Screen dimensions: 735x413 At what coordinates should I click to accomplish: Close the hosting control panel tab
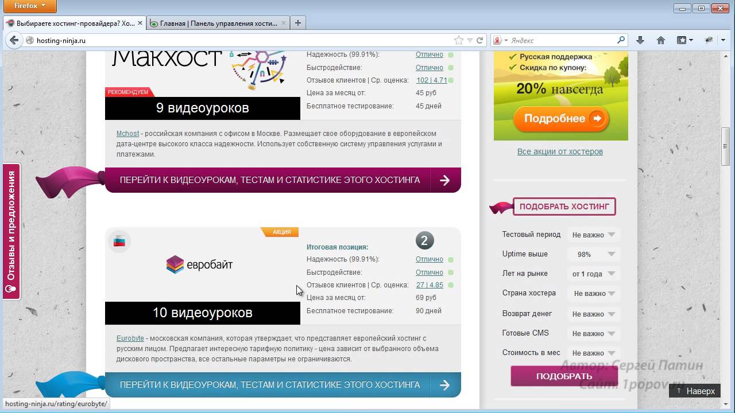283,24
